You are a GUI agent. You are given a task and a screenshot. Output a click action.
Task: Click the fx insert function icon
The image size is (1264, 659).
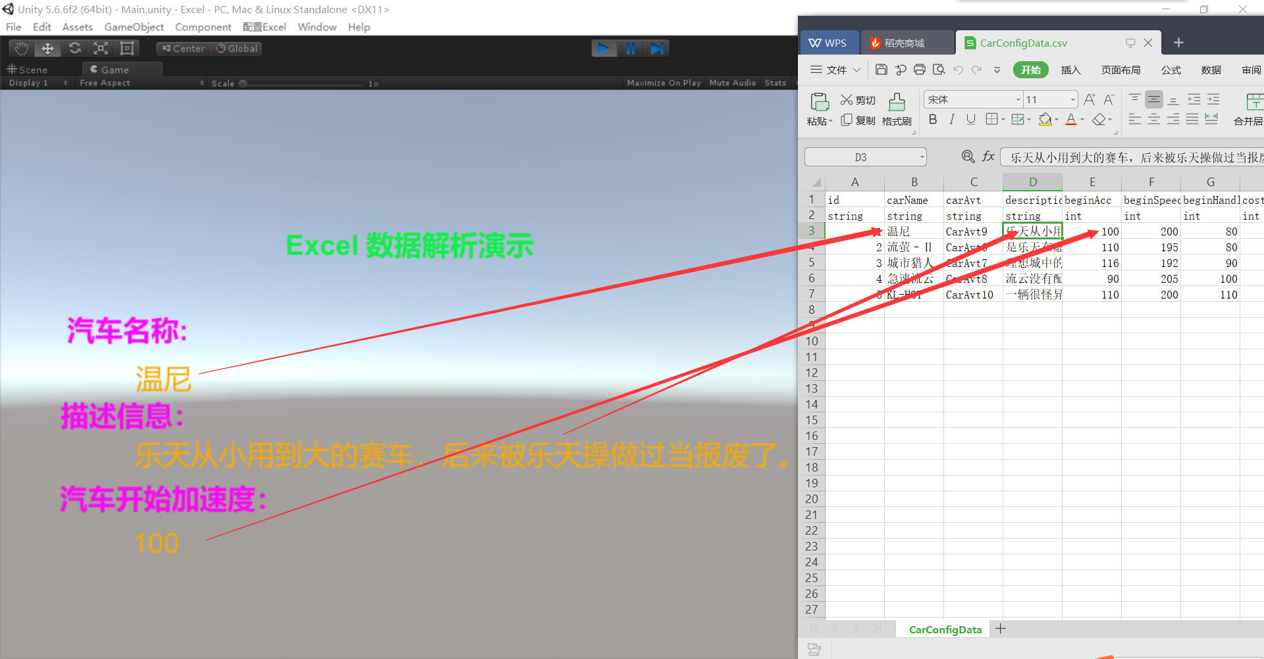[x=988, y=157]
